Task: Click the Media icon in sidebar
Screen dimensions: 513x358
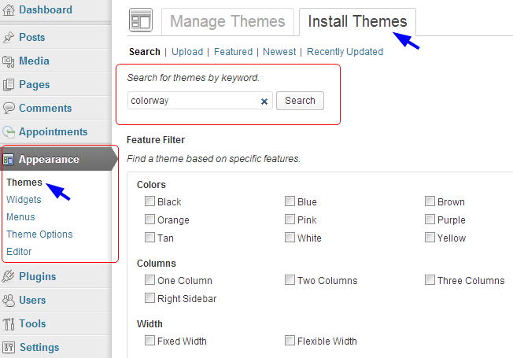Action: [x=9, y=61]
